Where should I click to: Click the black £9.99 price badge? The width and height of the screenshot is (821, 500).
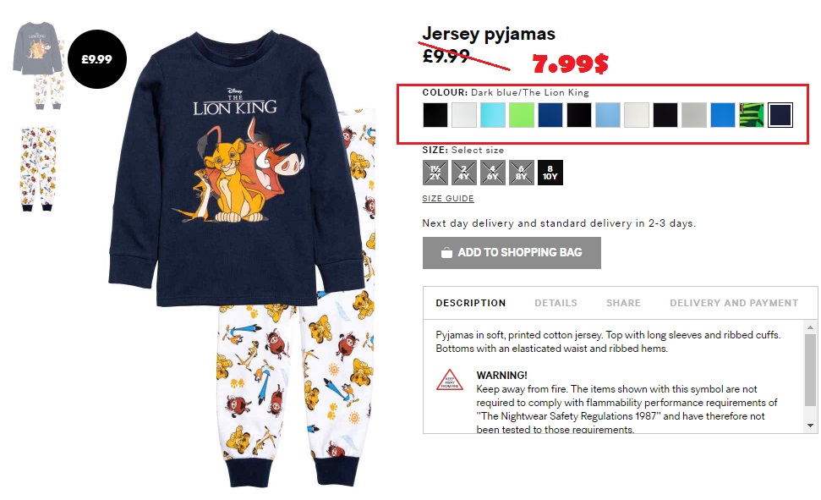click(x=97, y=59)
